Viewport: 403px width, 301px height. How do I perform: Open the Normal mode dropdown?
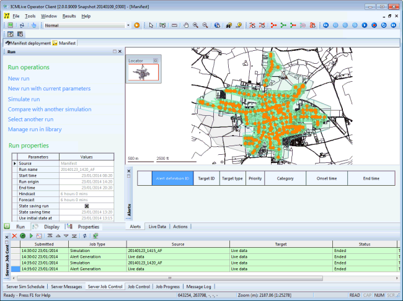tap(128, 25)
